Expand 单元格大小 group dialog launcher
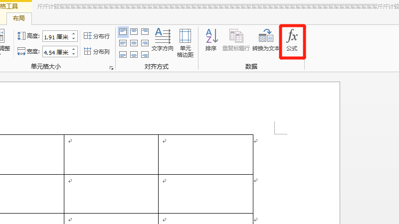The height and width of the screenshot is (224, 399). pos(111,67)
